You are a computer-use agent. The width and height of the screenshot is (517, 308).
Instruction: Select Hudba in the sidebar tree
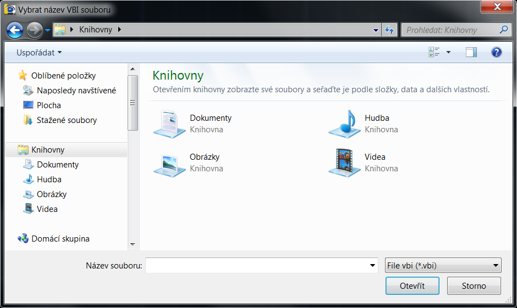49,180
